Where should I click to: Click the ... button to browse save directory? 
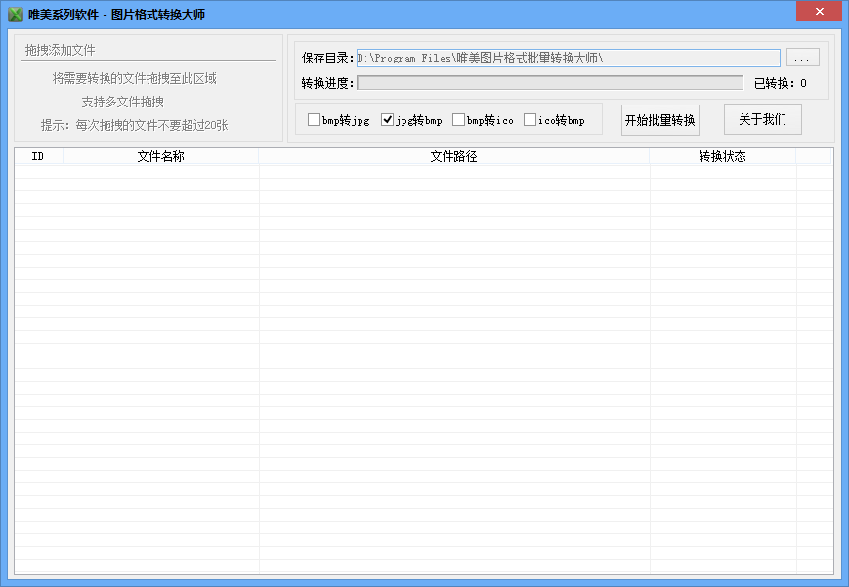(802, 58)
